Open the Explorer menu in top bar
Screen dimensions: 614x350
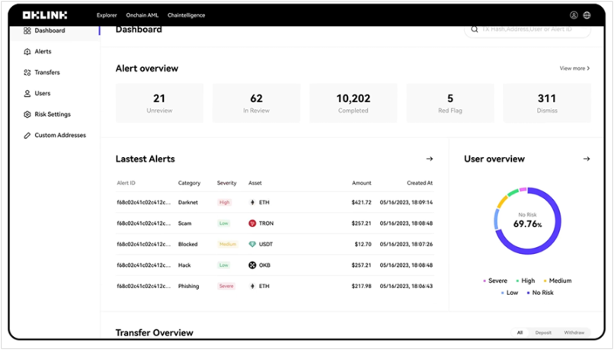[x=107, y=15]
